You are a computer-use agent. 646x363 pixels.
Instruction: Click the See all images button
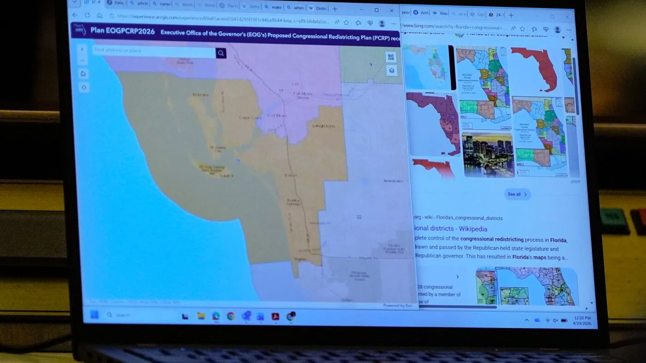coord(517,194)
